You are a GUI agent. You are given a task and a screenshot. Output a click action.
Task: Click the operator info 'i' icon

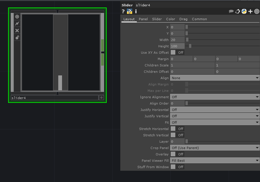pyautogui.click(x=136, y=12)
